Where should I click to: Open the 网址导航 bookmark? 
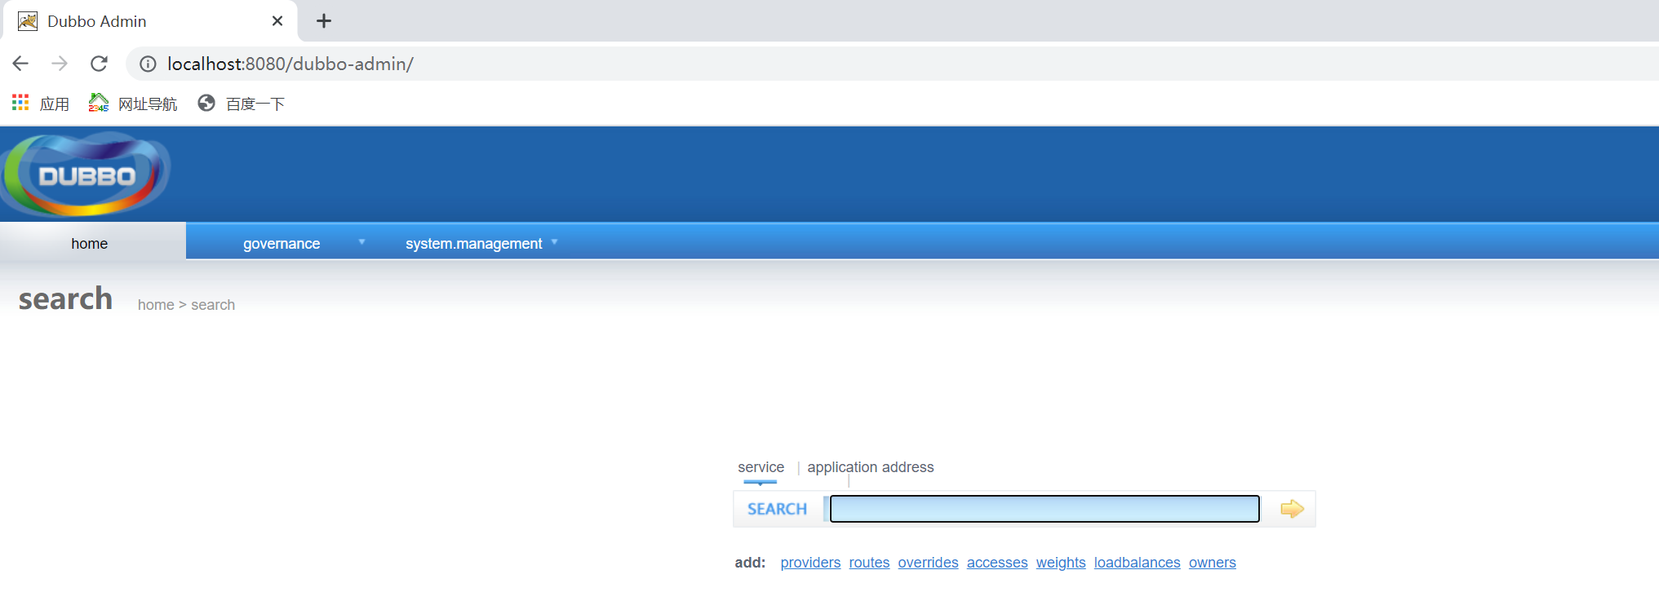point(133,104)
